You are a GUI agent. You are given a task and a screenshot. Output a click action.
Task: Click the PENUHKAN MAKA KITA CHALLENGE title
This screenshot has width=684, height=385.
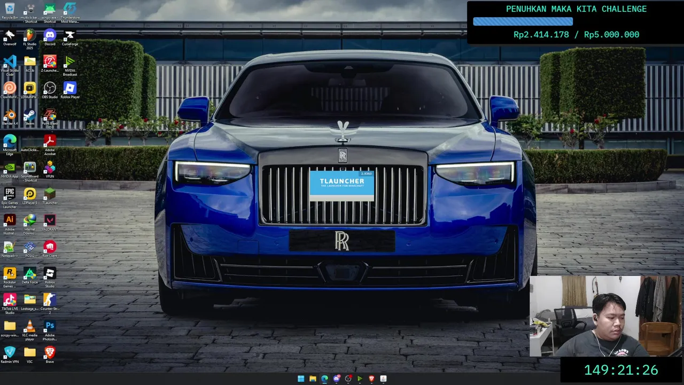(x=576, y=9)
